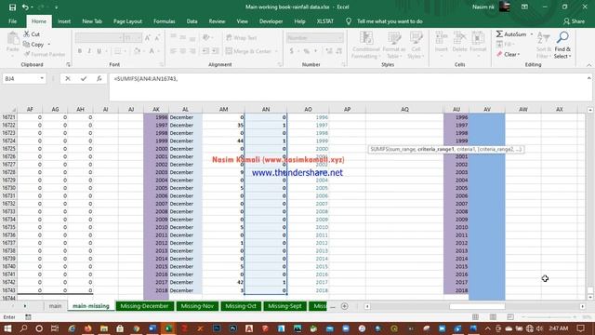The image size is (595, 335).
Task: Click the taskbar clock 2:47 AM
Action: pyautogui.click(x=559, y=328)
